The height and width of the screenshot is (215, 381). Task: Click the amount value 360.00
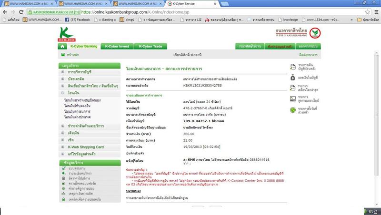(x=189, y=134)
